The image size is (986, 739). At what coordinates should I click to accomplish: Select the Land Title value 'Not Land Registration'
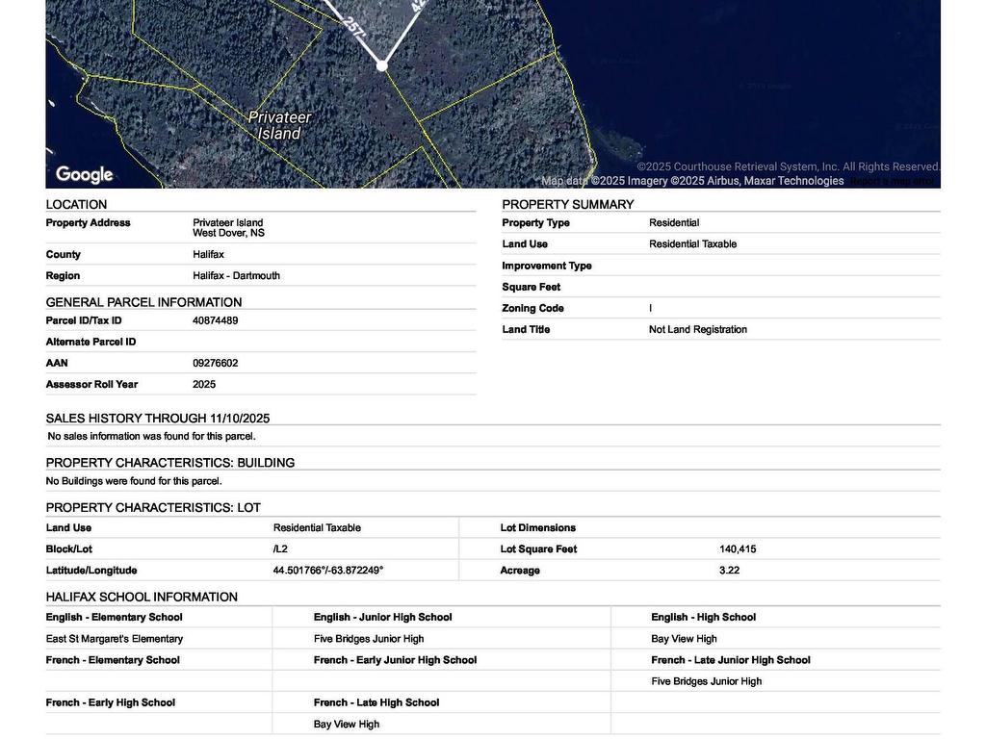(x=698, y=329)
